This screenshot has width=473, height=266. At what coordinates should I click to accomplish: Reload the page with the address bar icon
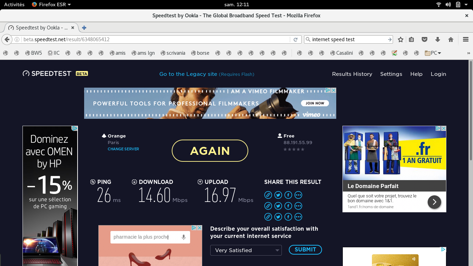[x=295, y=39]
